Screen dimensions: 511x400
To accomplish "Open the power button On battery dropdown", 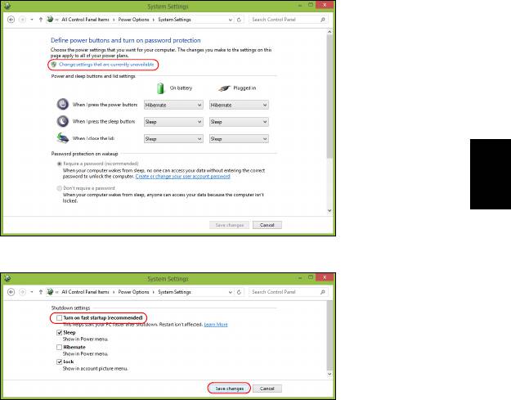I will coord(173,105).
